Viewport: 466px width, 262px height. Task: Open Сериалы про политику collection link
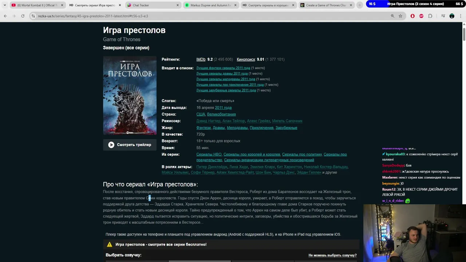(302, 154)
